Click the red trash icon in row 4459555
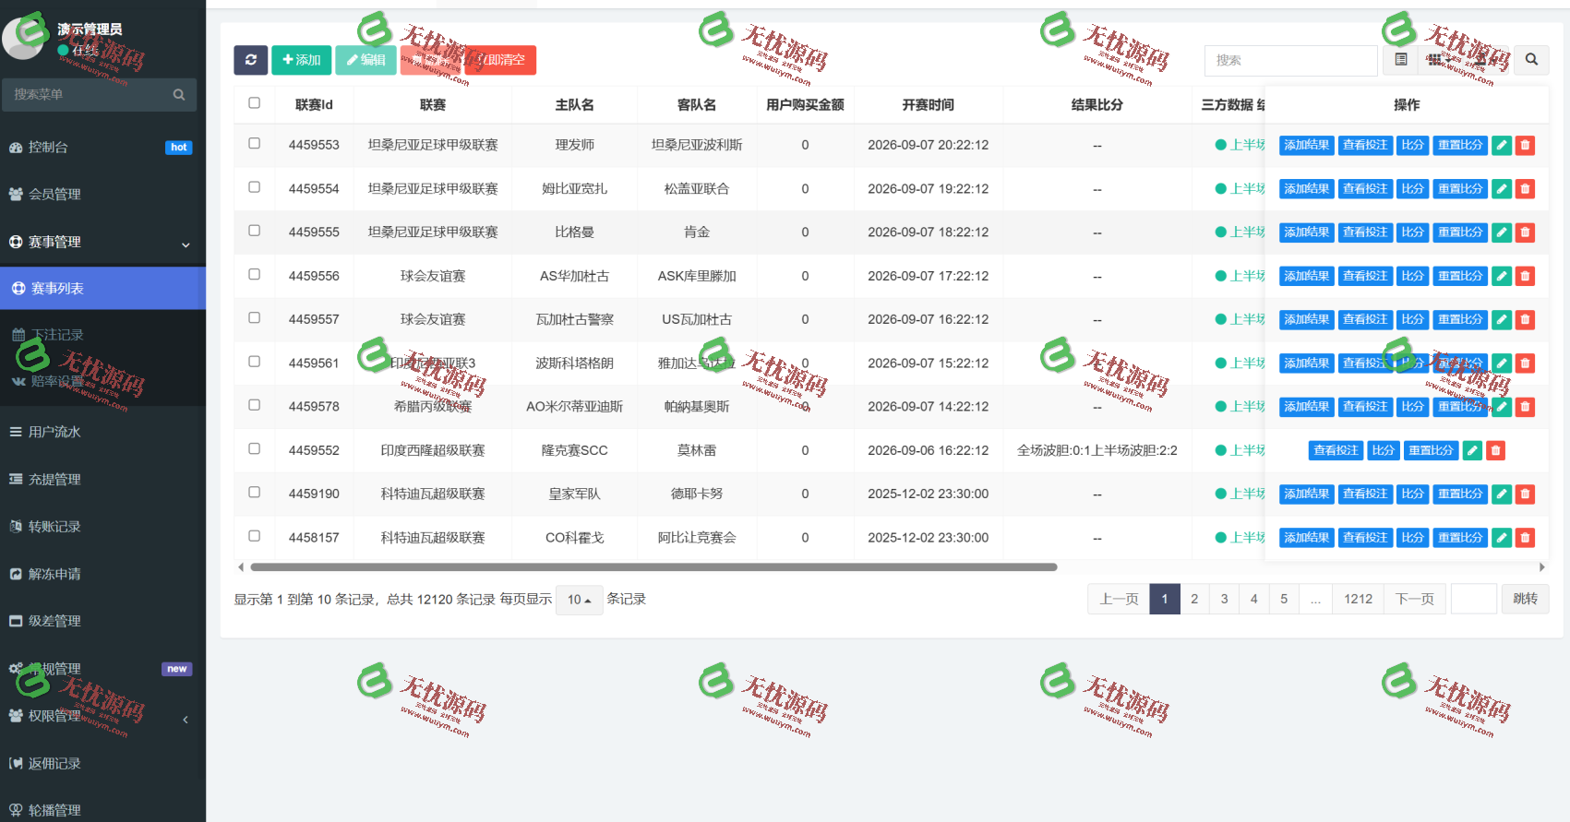 (1525, 232)
